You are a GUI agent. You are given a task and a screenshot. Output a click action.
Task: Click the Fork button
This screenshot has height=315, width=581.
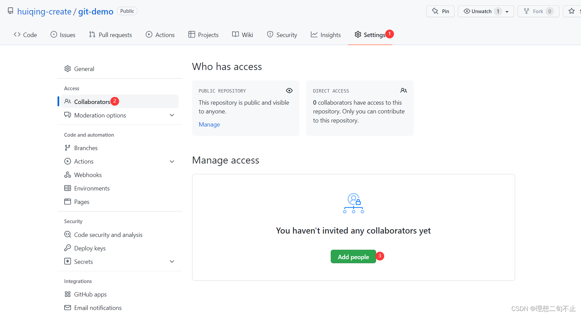point(538,11)
